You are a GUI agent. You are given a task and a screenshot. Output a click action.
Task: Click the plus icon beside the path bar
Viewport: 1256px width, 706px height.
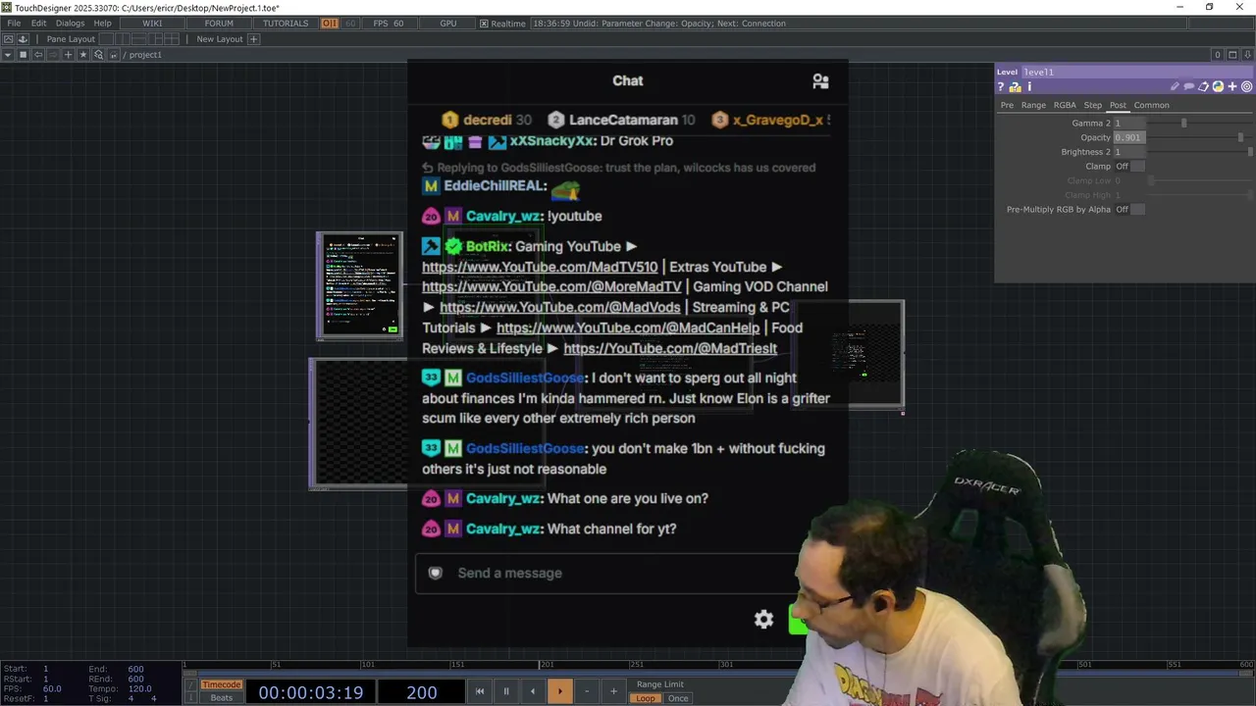(x=68, y=55)
